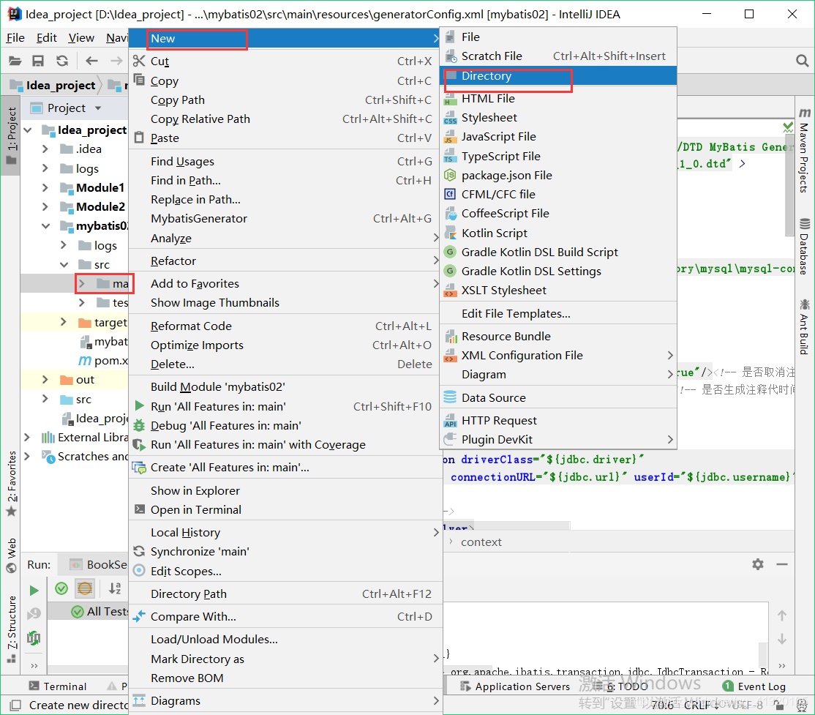This screenshot has width=815, height=715.
Task: Click the Synchronize toolbar icon
Action: pyautogui.click(x=62, y=61)
